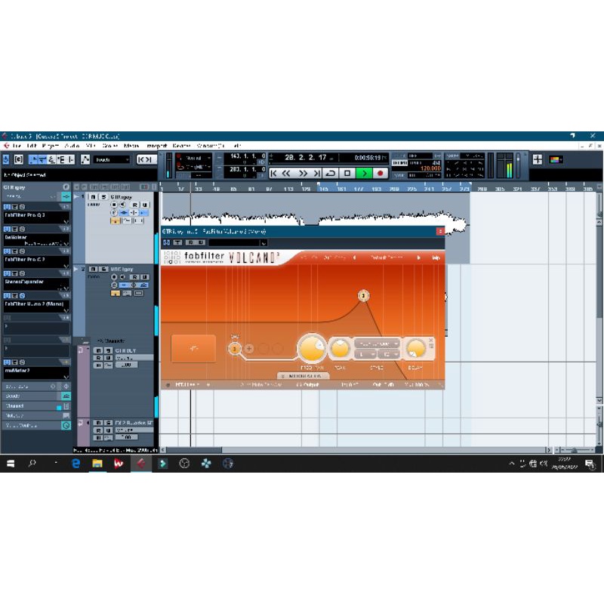Click the next preset arrow in Volcano
604x604 pixels.
(x=419, y=257)
